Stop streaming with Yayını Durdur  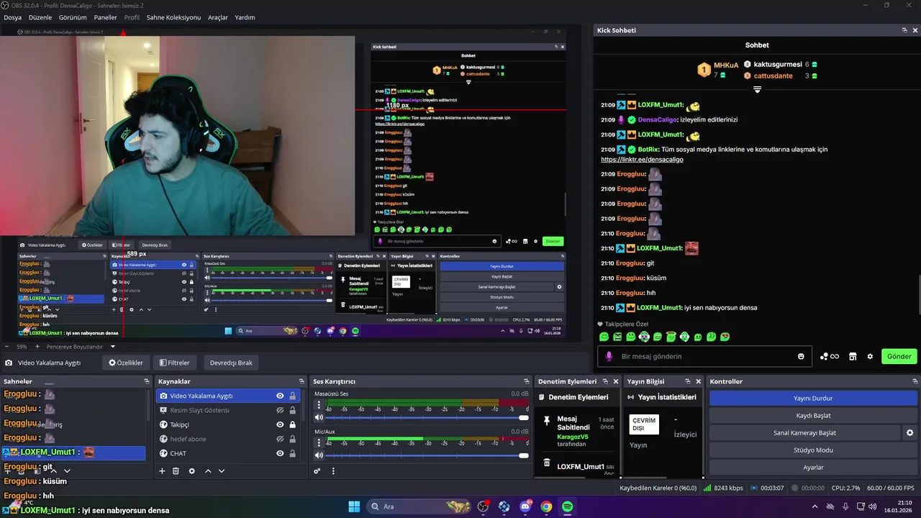tap(813, 398)
